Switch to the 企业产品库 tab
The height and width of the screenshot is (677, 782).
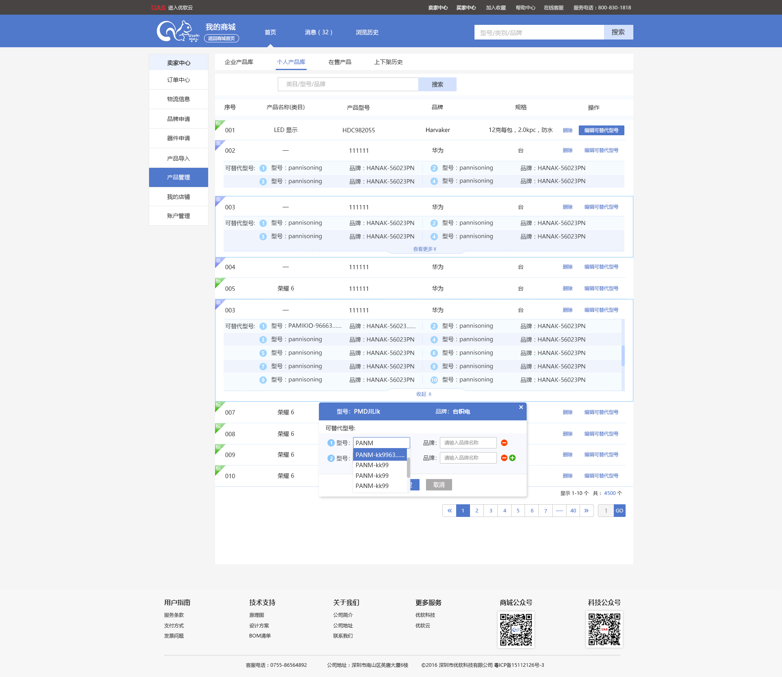pyautogui.click(x=239, y=62)
